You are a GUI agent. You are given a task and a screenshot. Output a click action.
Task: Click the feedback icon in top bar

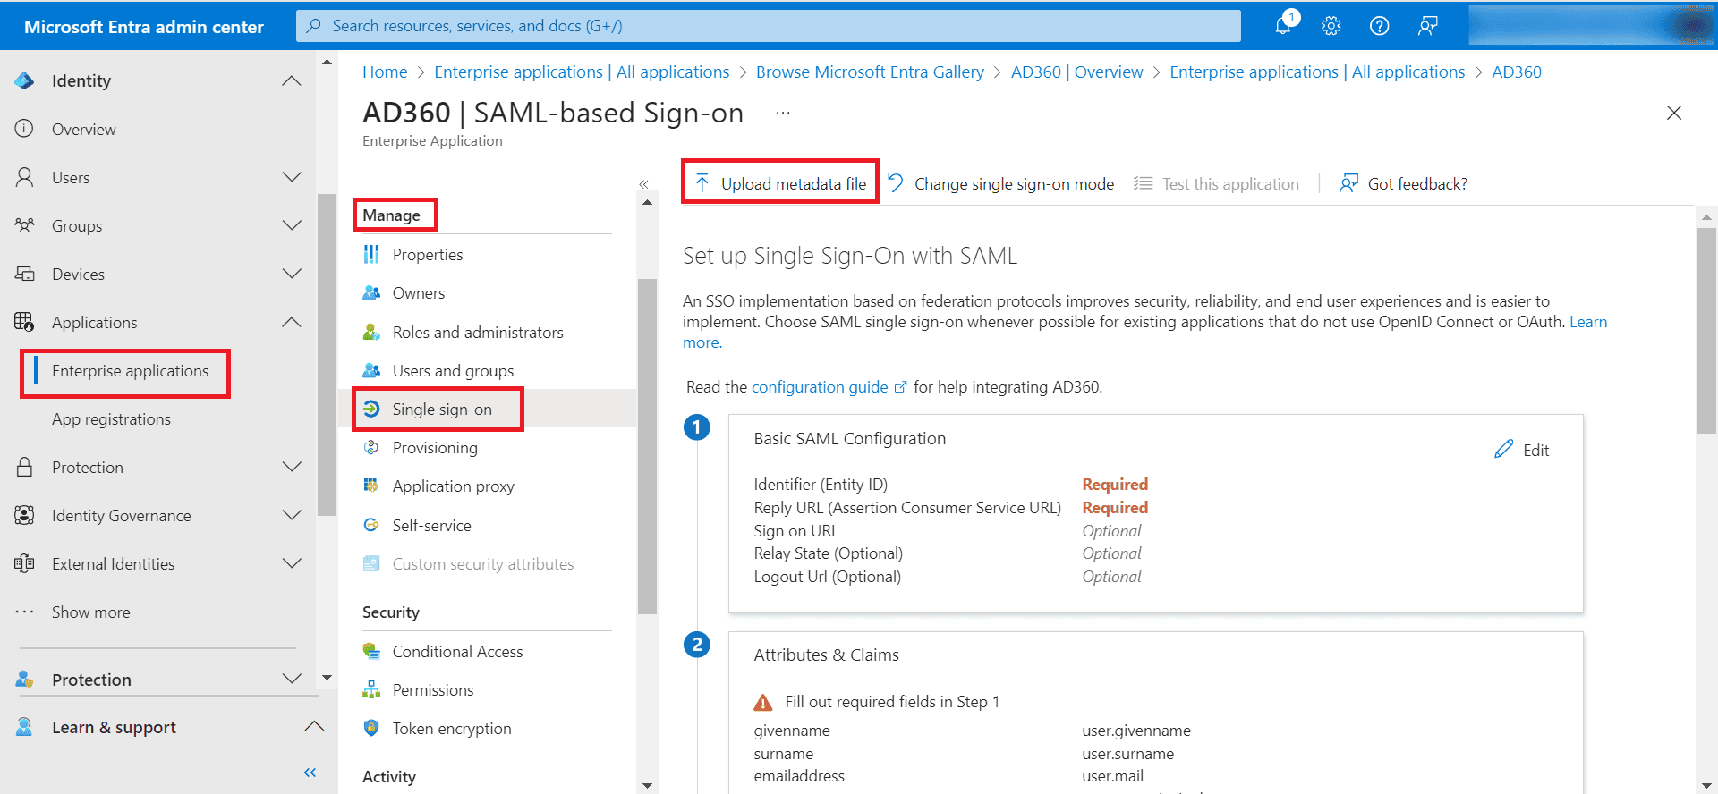pos(1428,26)
